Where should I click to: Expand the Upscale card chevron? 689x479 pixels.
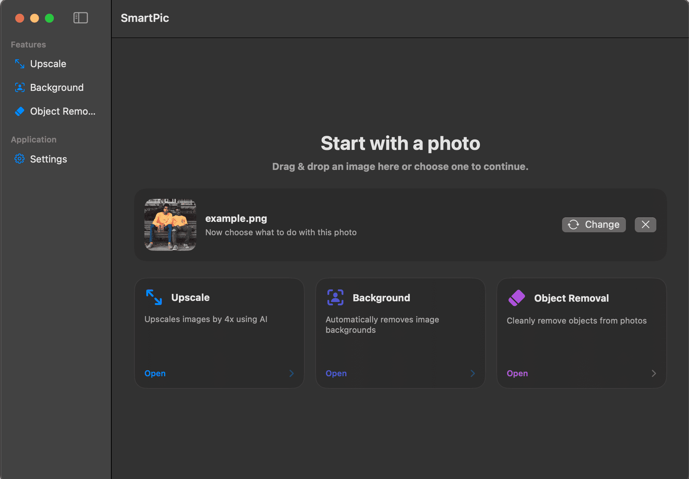click(292, 373)
